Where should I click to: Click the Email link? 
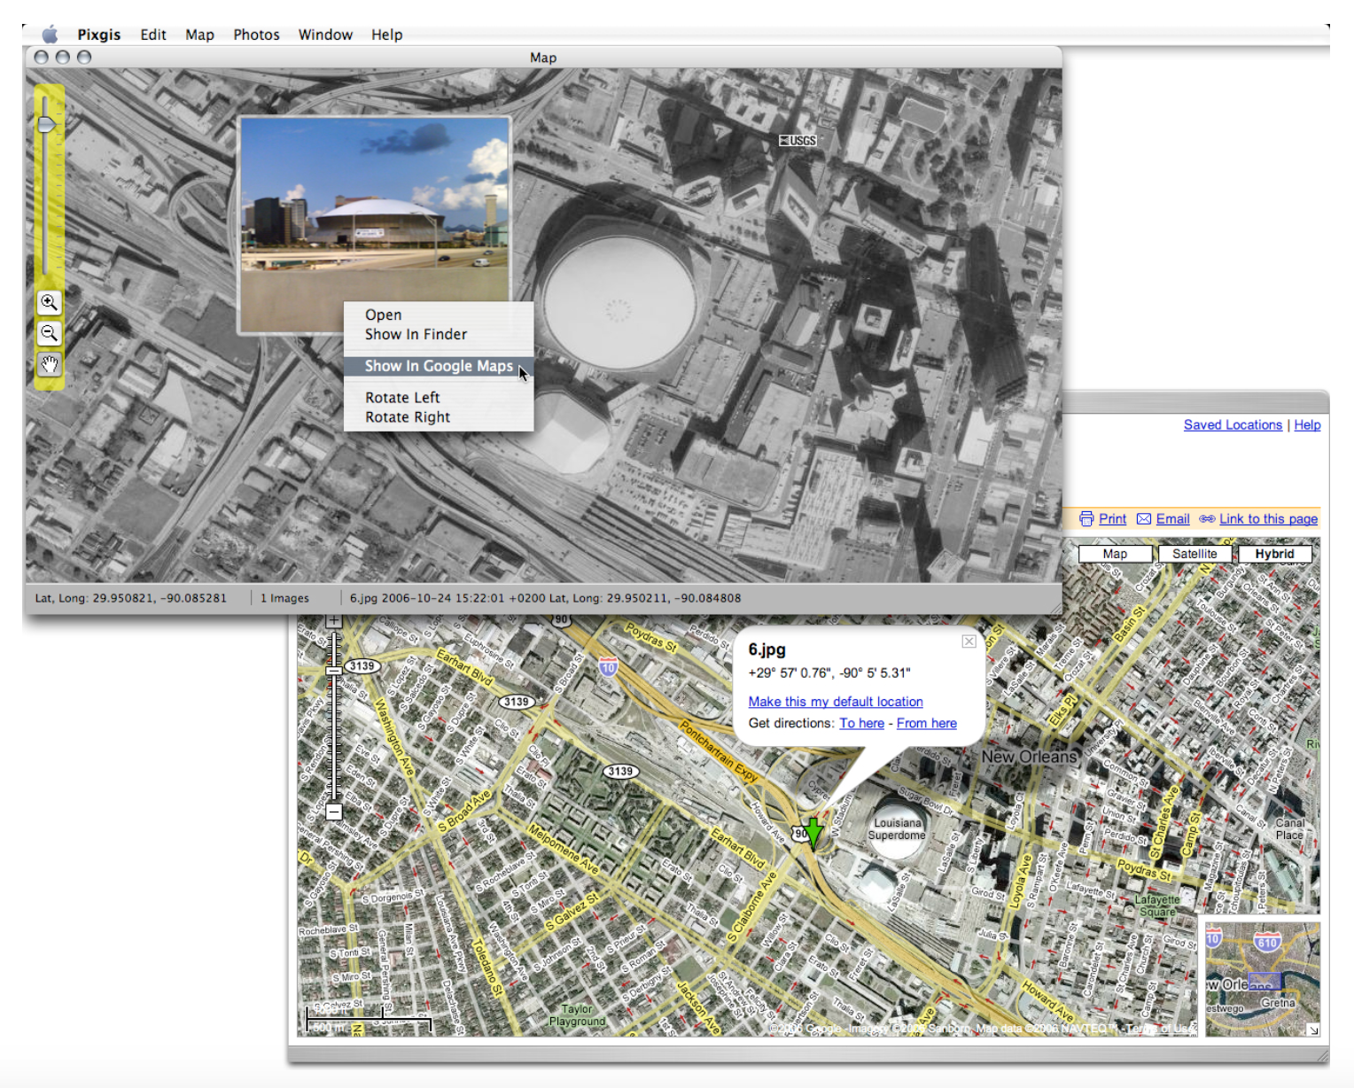[1172, 519]
